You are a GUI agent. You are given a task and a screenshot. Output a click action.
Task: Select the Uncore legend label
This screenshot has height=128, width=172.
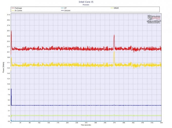click(67, 10)
